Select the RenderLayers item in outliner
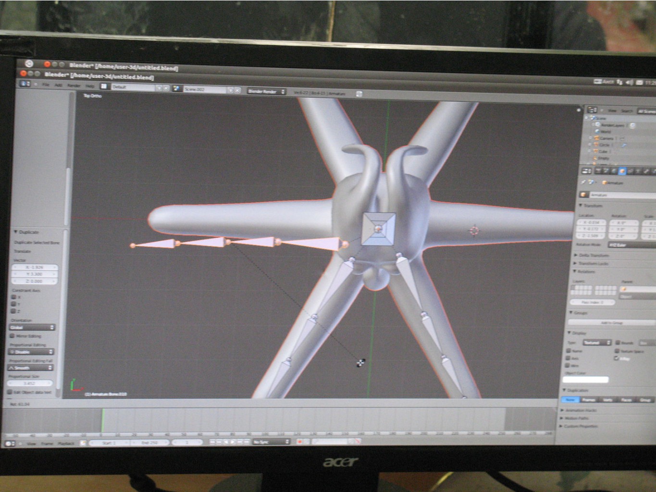The width and height of the screenshot is (656, 492). 613,125
